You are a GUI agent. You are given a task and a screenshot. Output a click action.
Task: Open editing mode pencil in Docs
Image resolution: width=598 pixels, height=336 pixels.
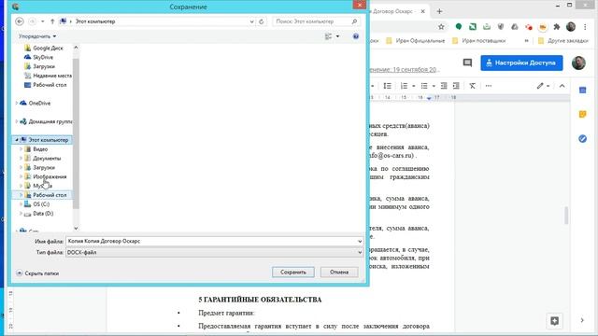(540, 86)
